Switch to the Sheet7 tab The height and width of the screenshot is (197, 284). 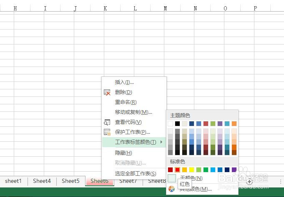[x=128, y=182]
